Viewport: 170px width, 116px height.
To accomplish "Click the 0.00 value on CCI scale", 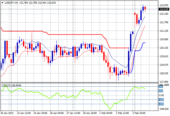I will pyautogui.click(x=161, y=95).
